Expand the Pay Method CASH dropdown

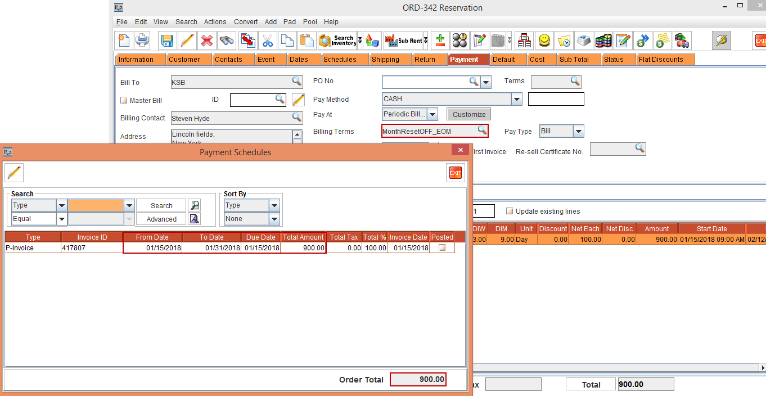click(x=516, y=100)
